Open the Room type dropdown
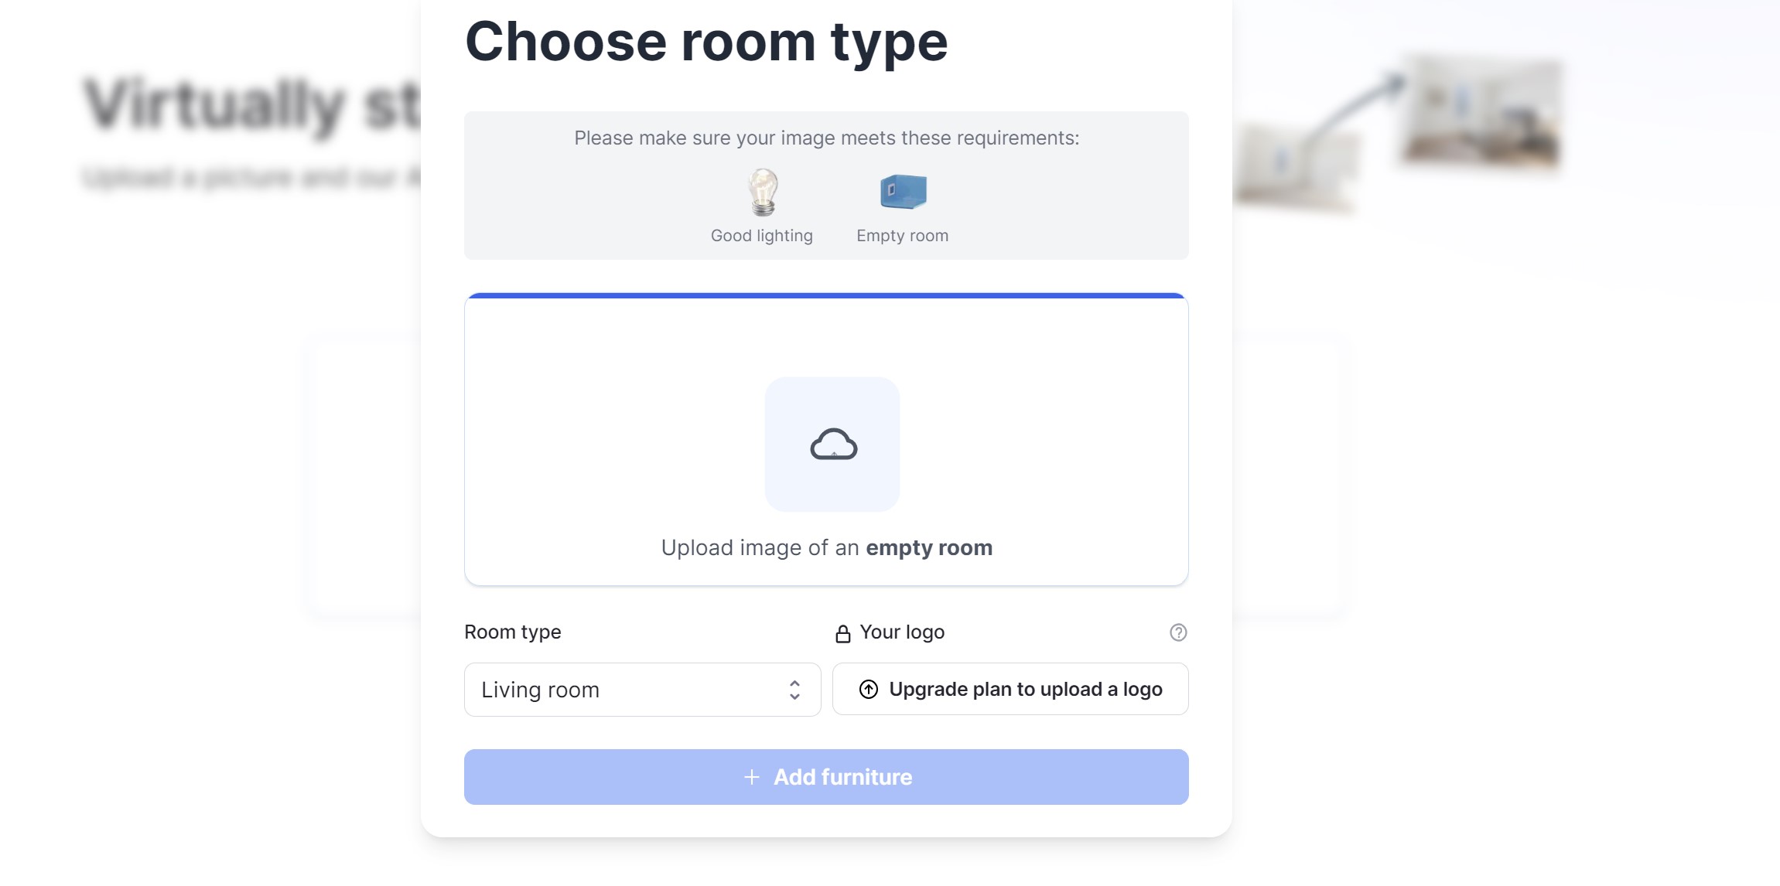This screenshot has height=886, width=1780. click(x=641, y=689)
